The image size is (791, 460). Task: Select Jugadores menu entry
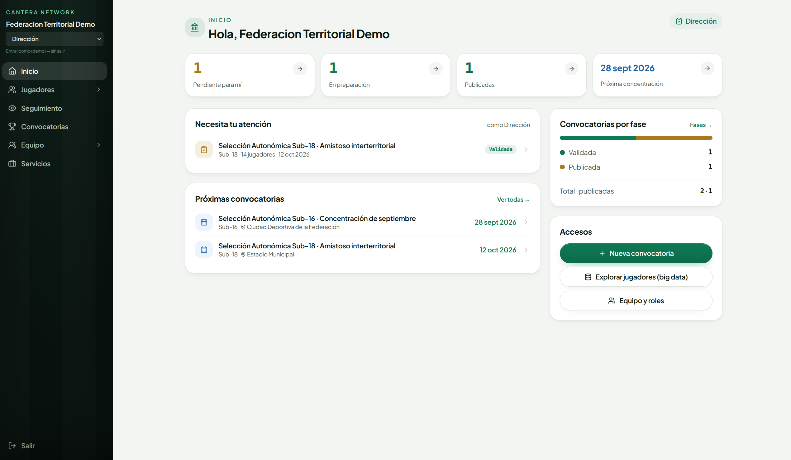coord(55,90)
